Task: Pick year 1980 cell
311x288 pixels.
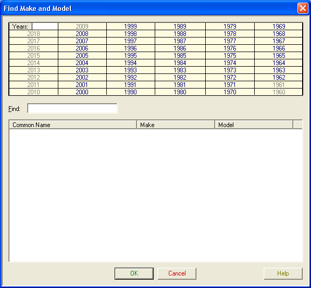Action: (180, 92)
